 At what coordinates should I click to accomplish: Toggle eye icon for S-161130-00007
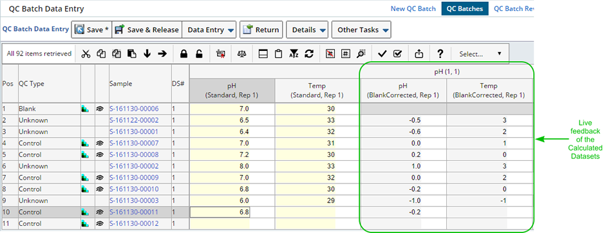click(x=100, y=144)
